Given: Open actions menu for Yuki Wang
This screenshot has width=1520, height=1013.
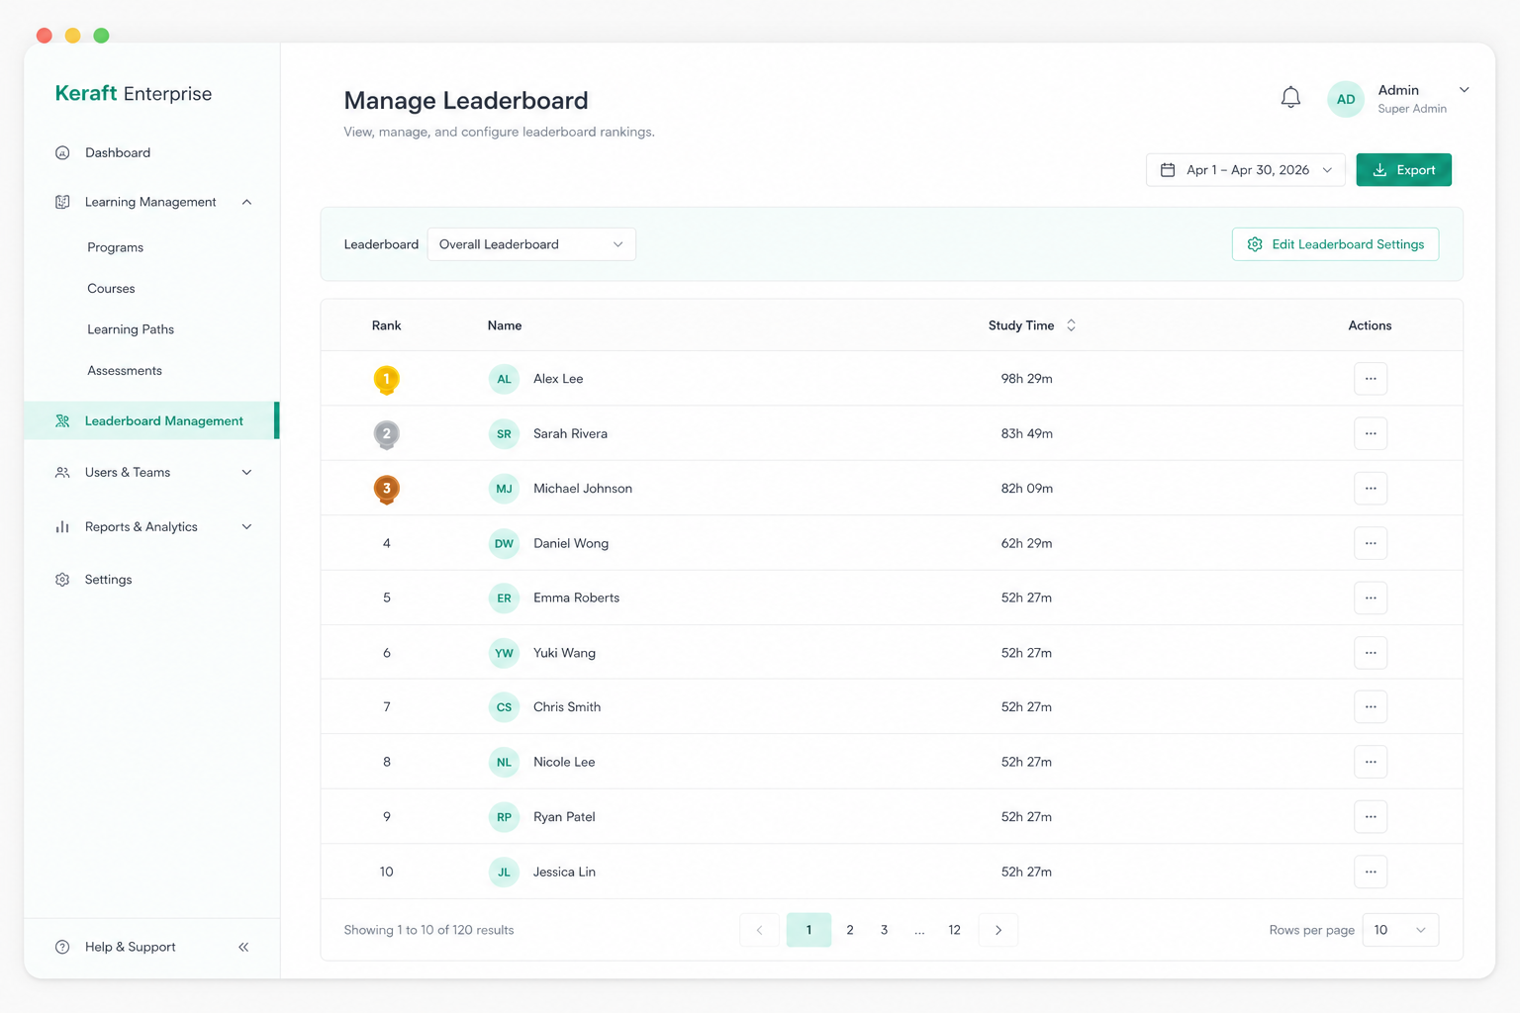Looking at the screenshot, I should coord(1371,653).
